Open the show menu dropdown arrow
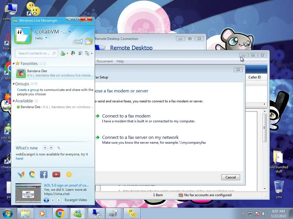This screenshot has width=293, height=219. coord(92,54)
